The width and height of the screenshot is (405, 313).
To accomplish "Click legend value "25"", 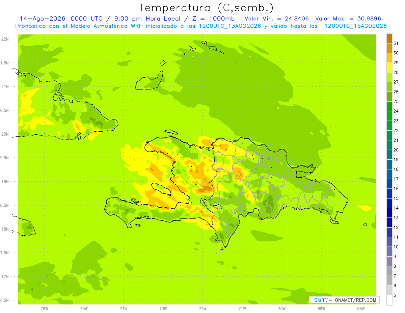I will (x=396, y=101).
